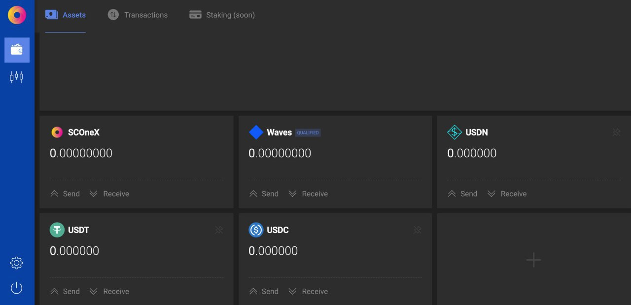Receive SCOneX tokens
Image resolution: width=631 pixels, height=305 pixels.
tap(109, 194)
